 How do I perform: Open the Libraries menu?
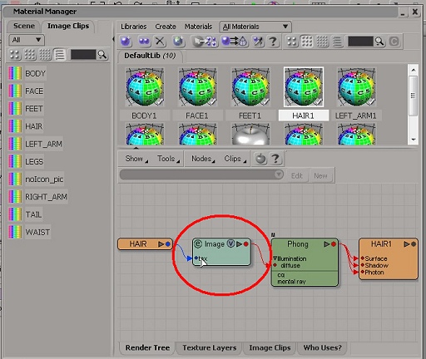click(134, 27)
